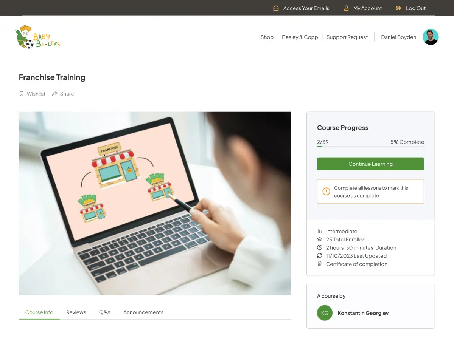Click the Wishlist bookmark icon

click(22, 94)
